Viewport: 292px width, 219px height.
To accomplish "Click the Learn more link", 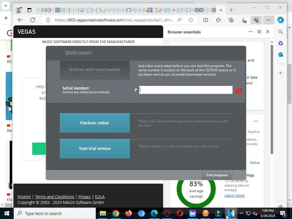I will point(234,196).
